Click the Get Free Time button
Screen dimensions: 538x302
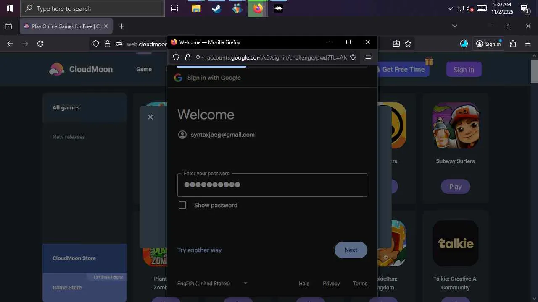403,69
